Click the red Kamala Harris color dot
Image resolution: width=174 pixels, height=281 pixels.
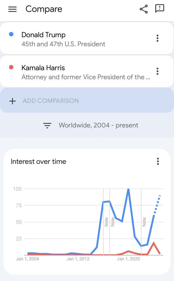click(x=11, y=67)
